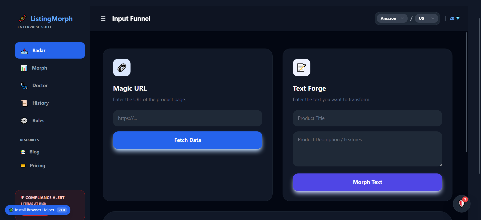The width and height of the screenshot is (481, 220).
Task: View the History scroll icon
Action: click(24, 103)
